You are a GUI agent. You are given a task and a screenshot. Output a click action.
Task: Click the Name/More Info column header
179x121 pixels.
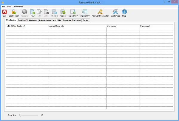[x=77, y=26]
